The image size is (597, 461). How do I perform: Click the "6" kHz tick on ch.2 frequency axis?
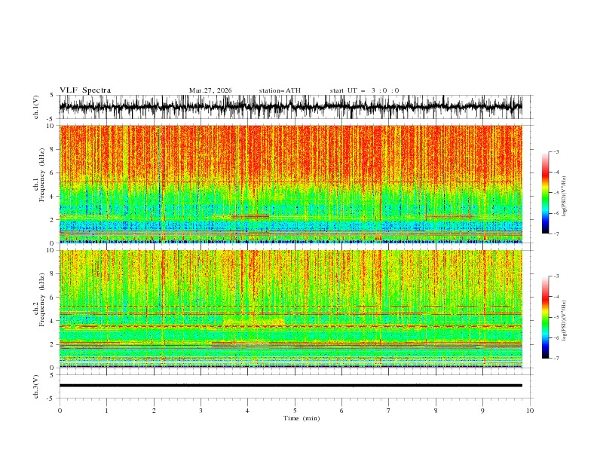pos(53,298)
